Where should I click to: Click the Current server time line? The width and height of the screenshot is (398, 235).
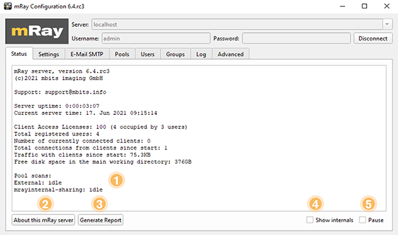click(x=85, y=113)
